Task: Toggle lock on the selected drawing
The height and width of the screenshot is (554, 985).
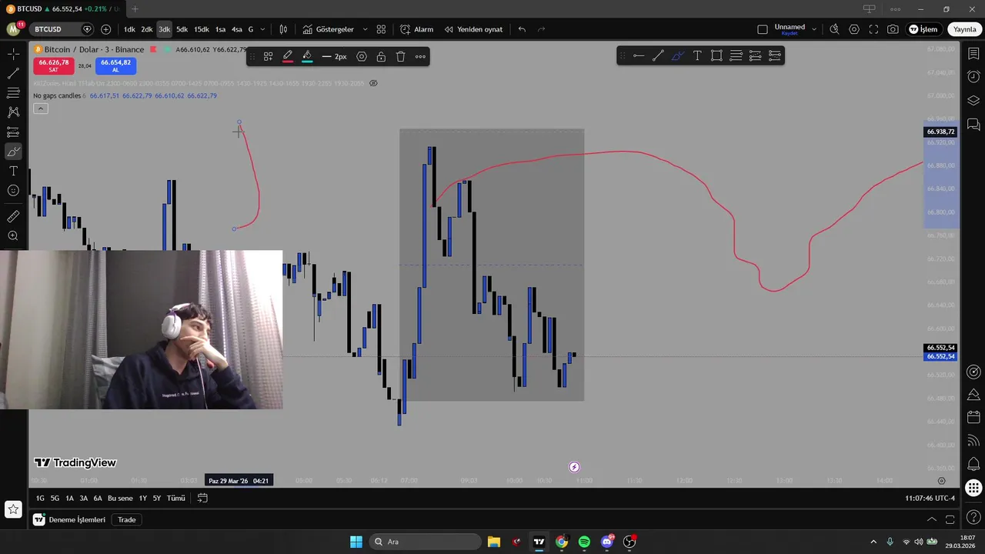Action: [x=381, y=56]
